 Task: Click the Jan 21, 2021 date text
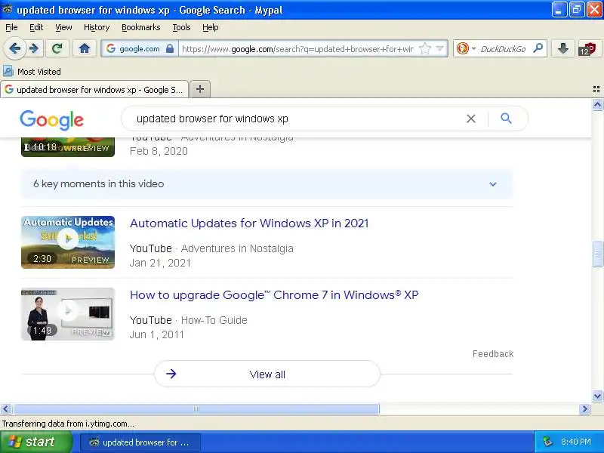(x=160, y=263)
